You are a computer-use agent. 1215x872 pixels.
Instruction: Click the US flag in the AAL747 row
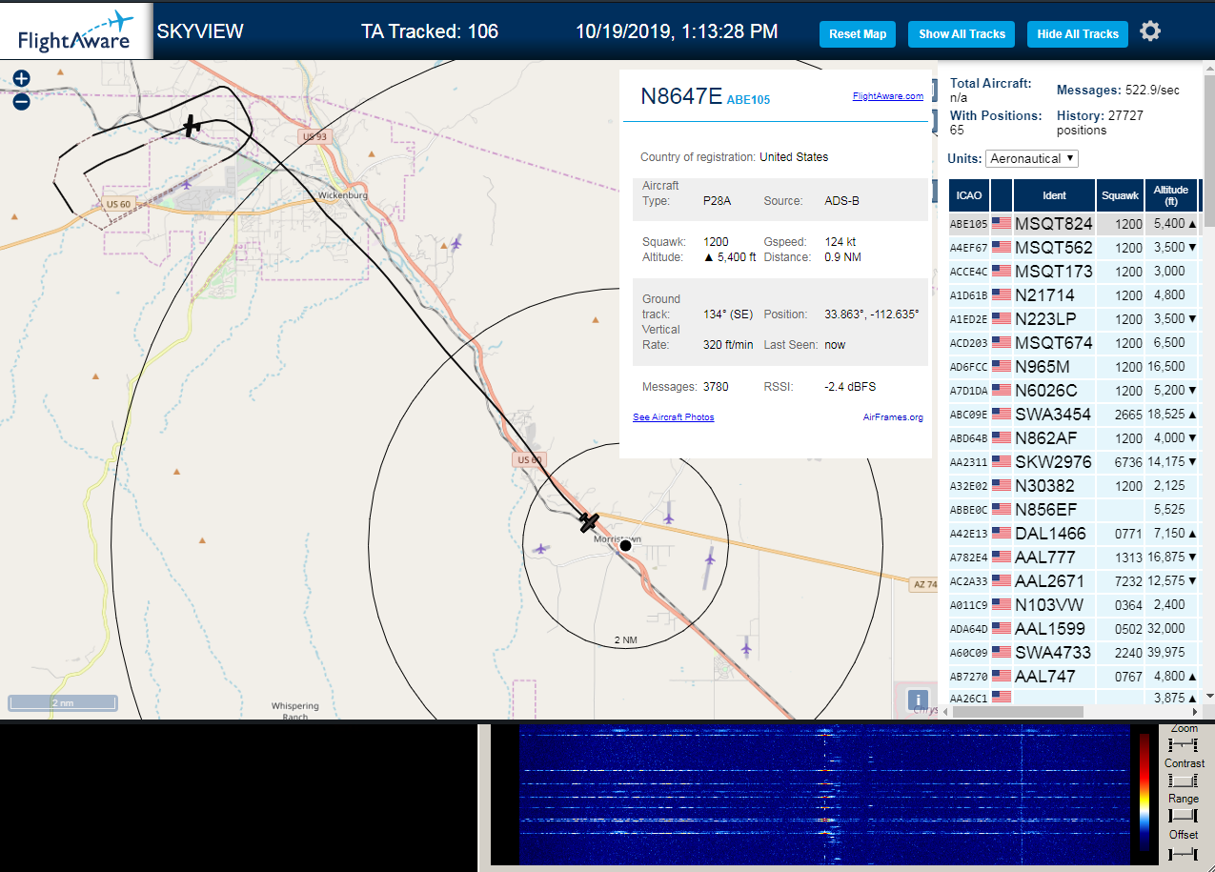coord(1002,677)
